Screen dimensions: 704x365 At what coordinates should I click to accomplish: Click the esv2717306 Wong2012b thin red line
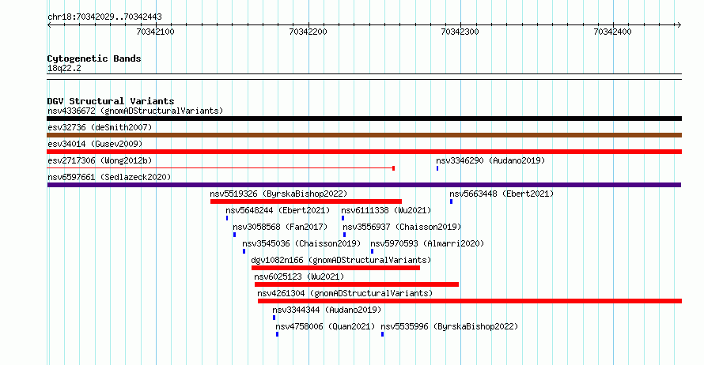point(221,168)
